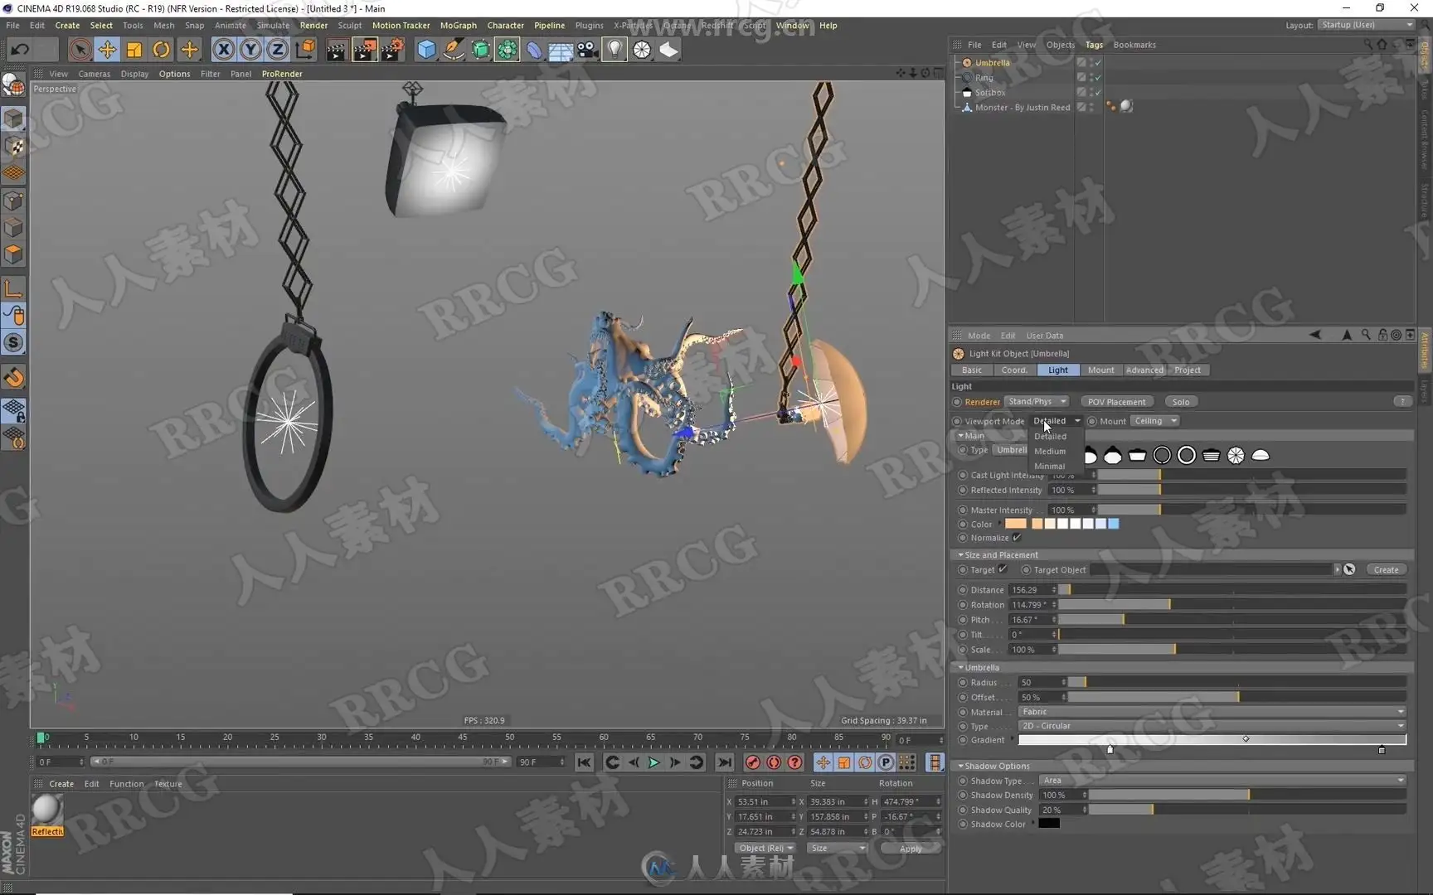
Task: Select the Live Selection tool
Action: [x=80, y=50]
